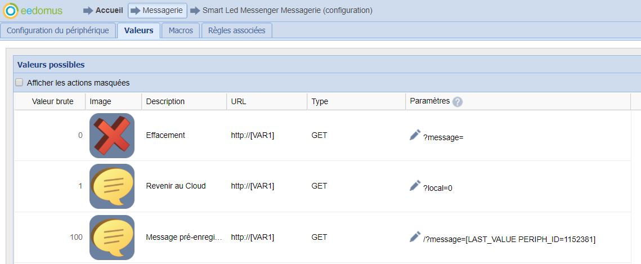Click the Revenir au Cloud speech bubble image

112,186
